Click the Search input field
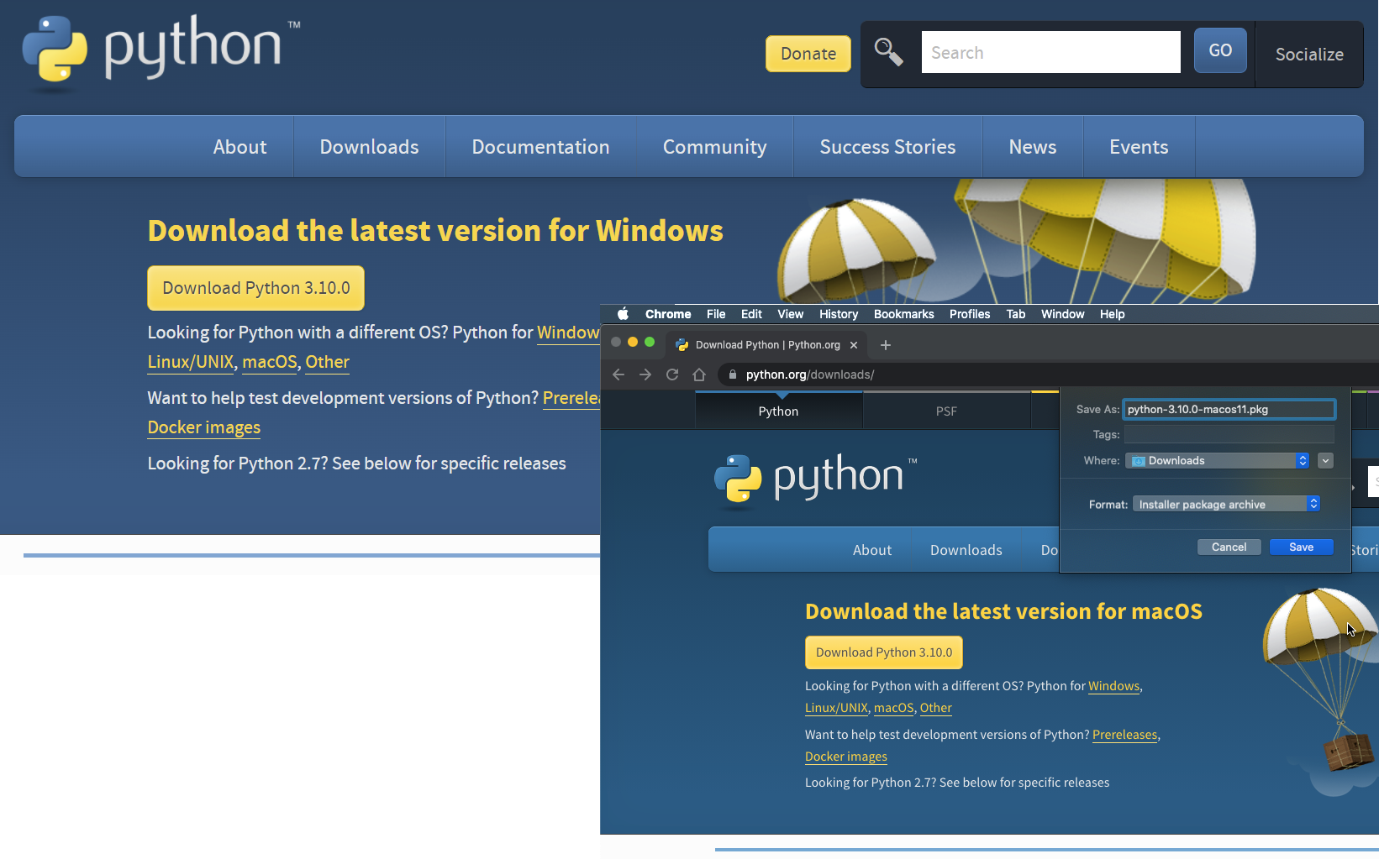Viewport: 1379px width, 859px height. 1050,52
